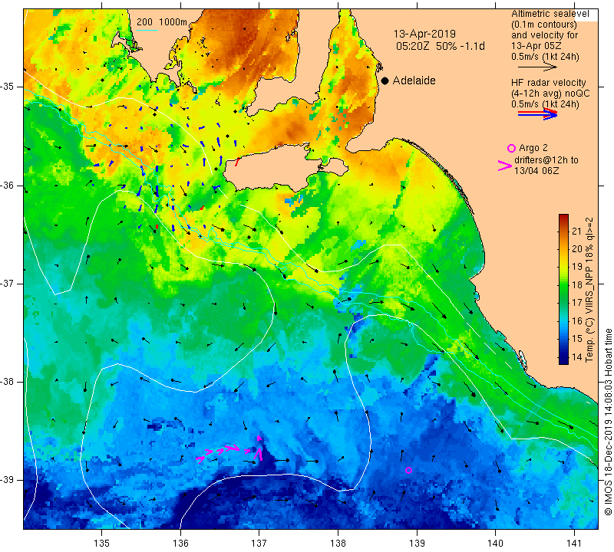Click the Adelaide label text
Viewport: 614px width, 552px height.
click(x=414, y=80)
